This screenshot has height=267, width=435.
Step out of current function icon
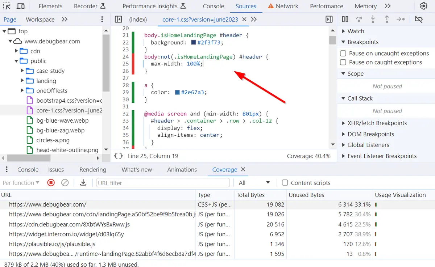point(386,20)
